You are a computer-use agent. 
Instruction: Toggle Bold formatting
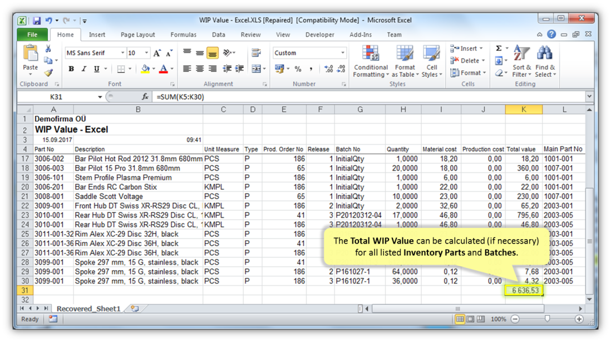[71, 69]
